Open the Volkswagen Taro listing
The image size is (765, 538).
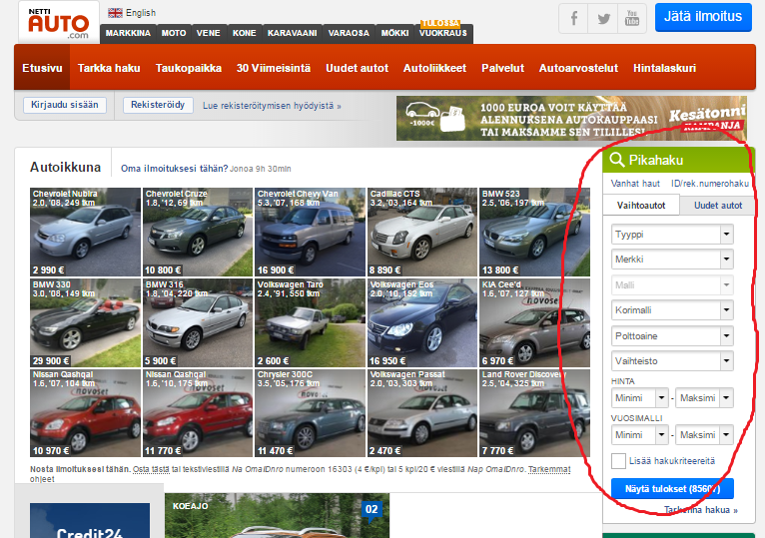[311, 322]
